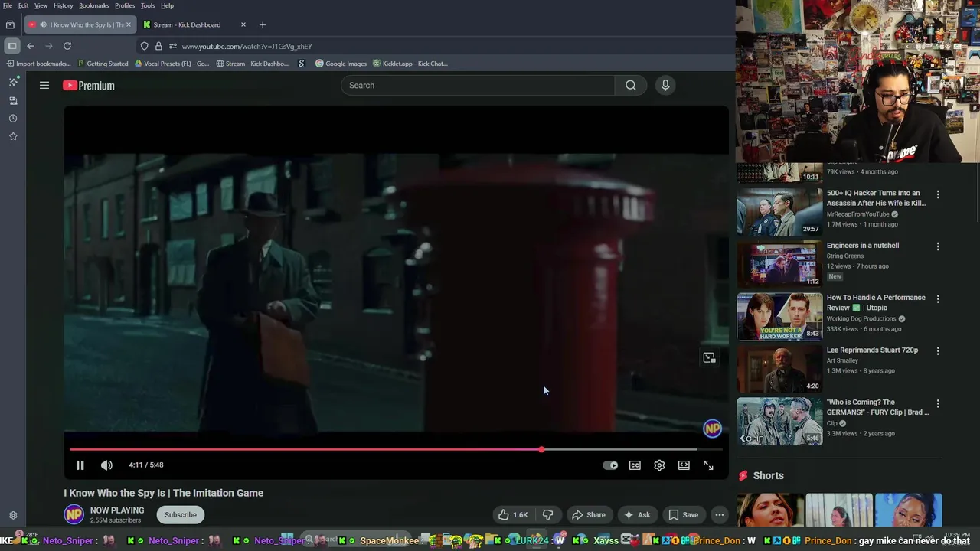Open options for Performance Review video
Viewport: 980px width, 551px height.
coord(938,298)
